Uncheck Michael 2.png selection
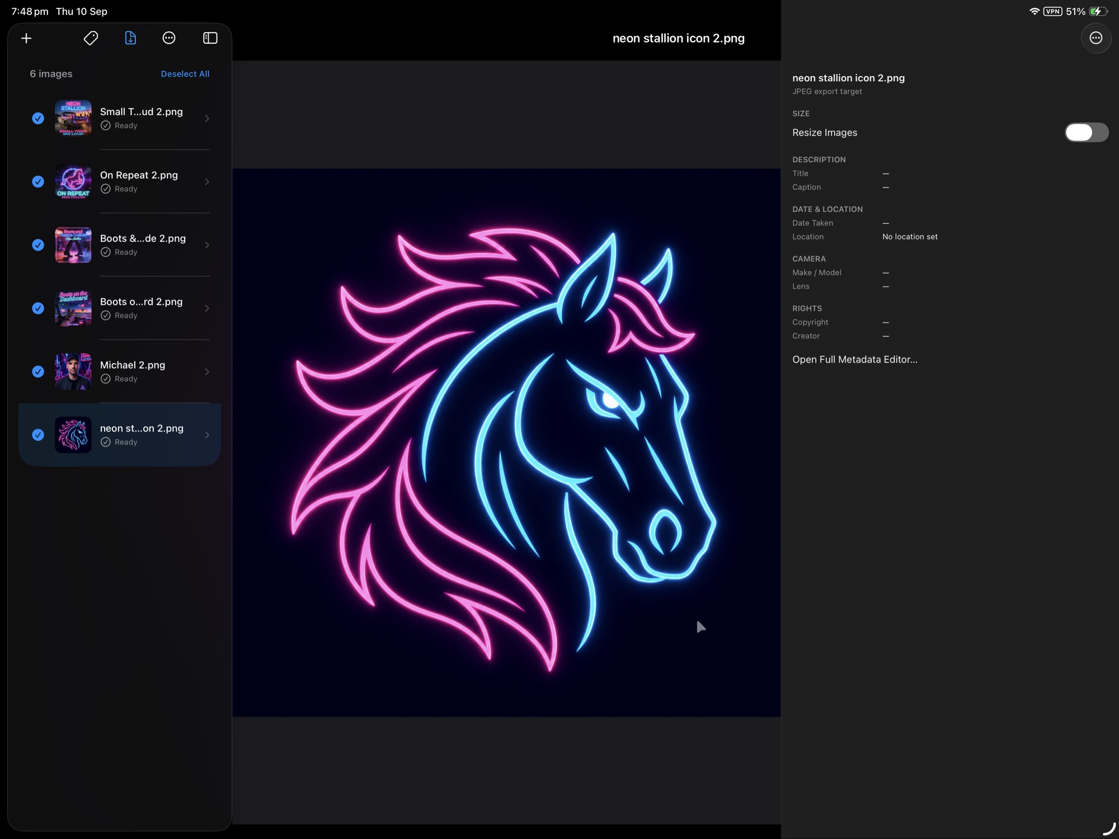The width and height of the screenshot is (1119, 839). [38, 371]
